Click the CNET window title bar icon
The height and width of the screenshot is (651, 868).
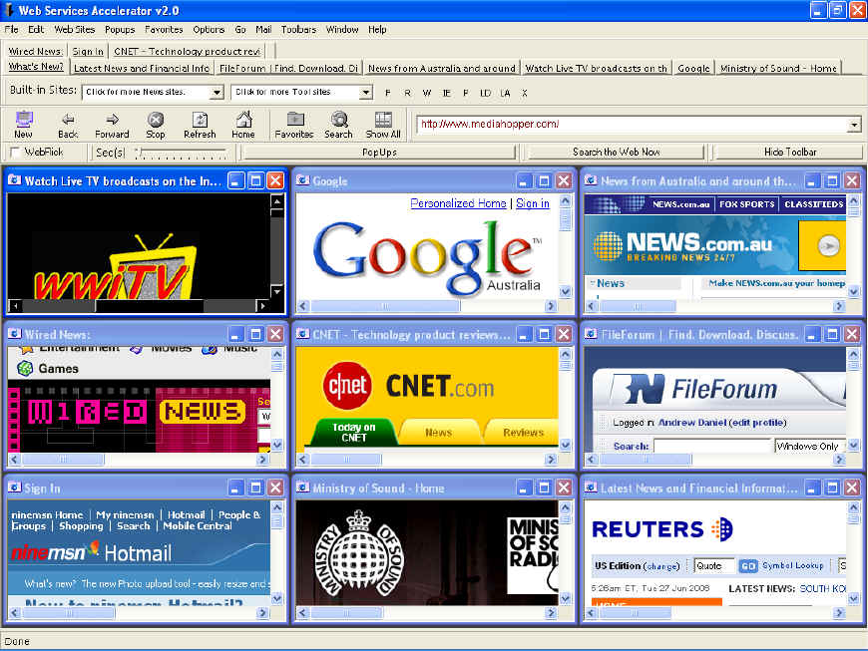[x=303, y=334]
